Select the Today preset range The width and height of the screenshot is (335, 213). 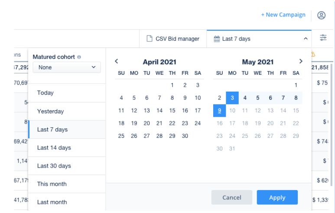tap(46, 93)
